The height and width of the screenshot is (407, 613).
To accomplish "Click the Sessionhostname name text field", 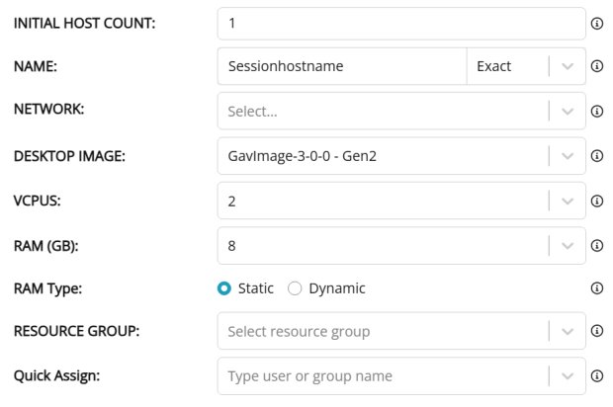I will [342, 66].
